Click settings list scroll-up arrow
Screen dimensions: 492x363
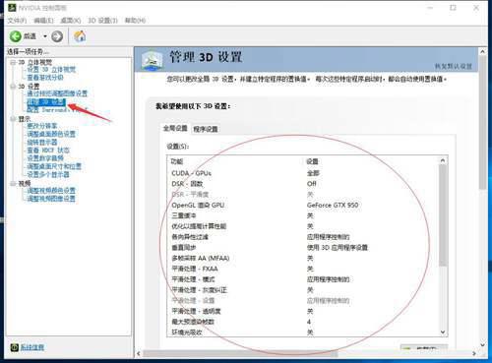point(443,160)
